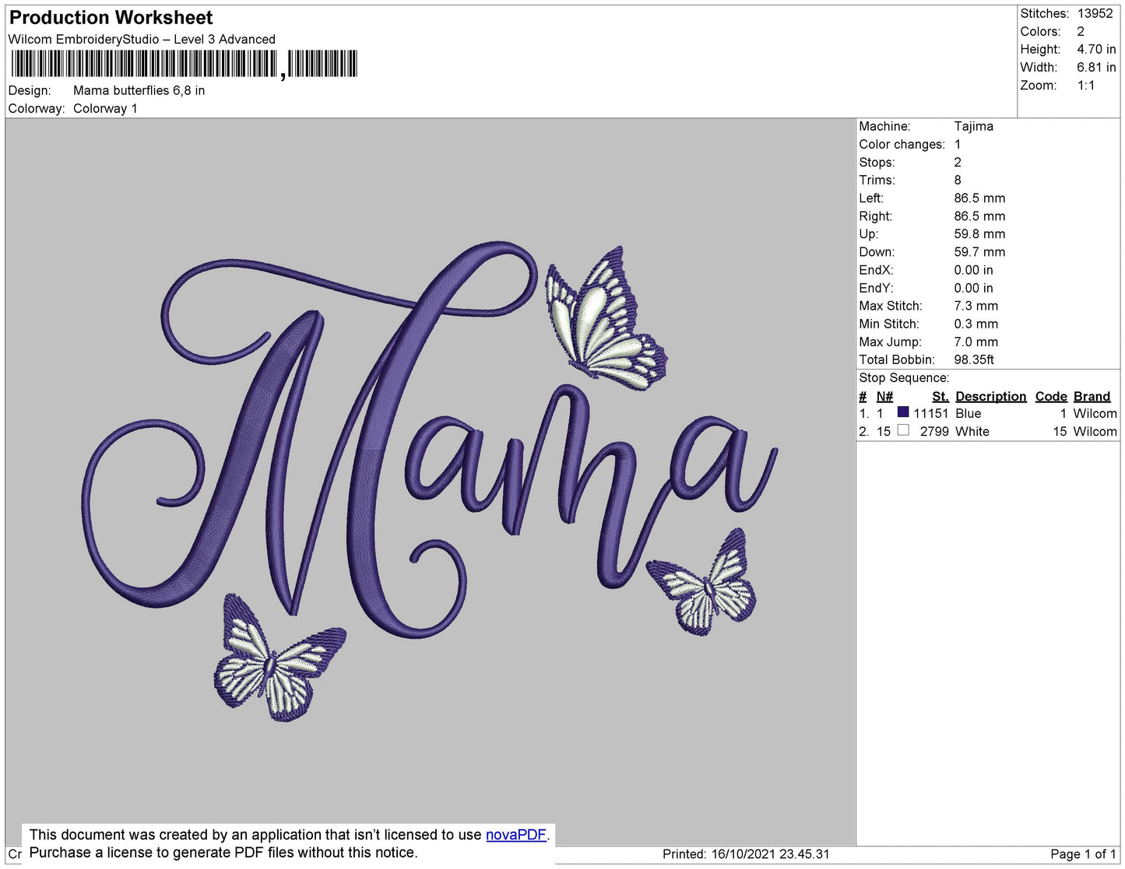Click the 'White' description cell
This screenshot has height=869, width=1125.
click(972, 431)
